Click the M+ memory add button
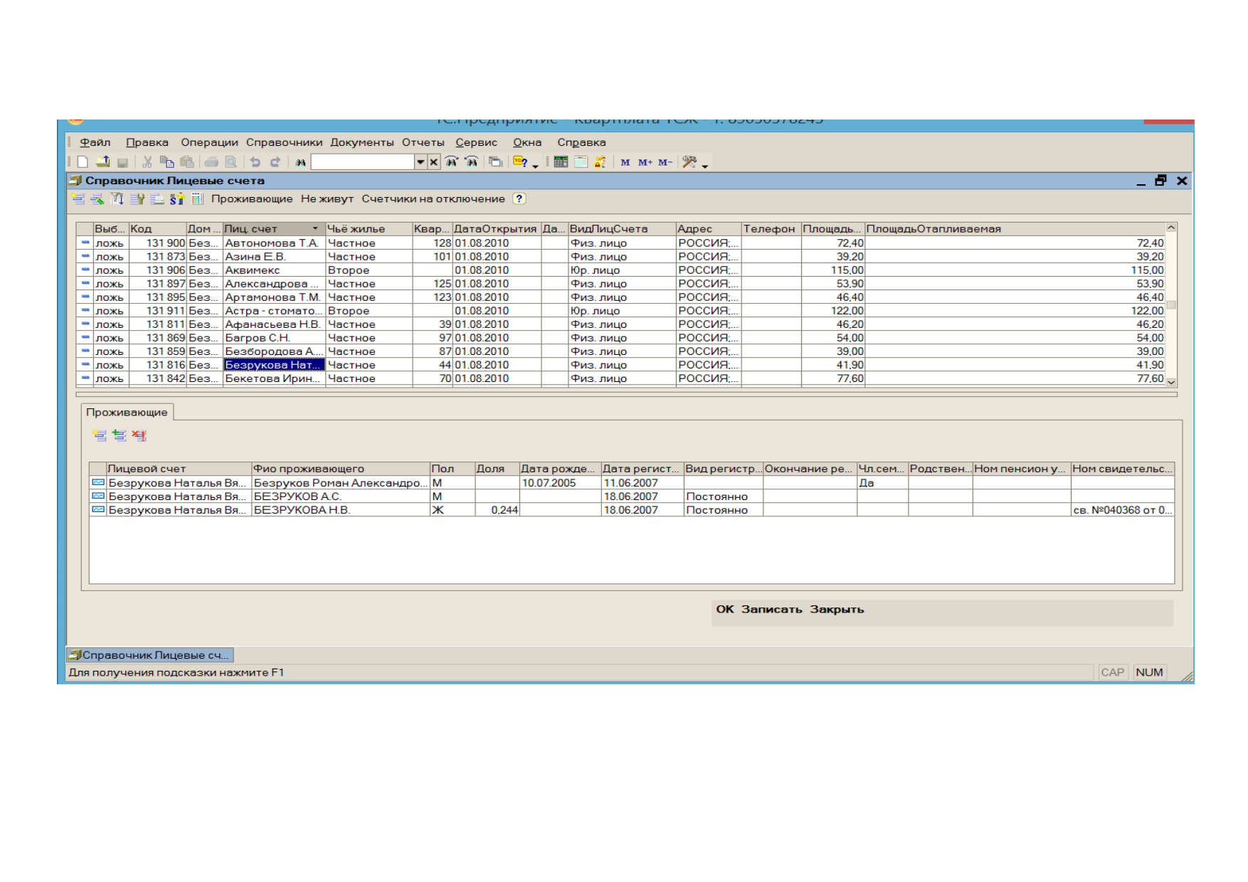This screenshot has width=1248, height=882. (645, 162)
